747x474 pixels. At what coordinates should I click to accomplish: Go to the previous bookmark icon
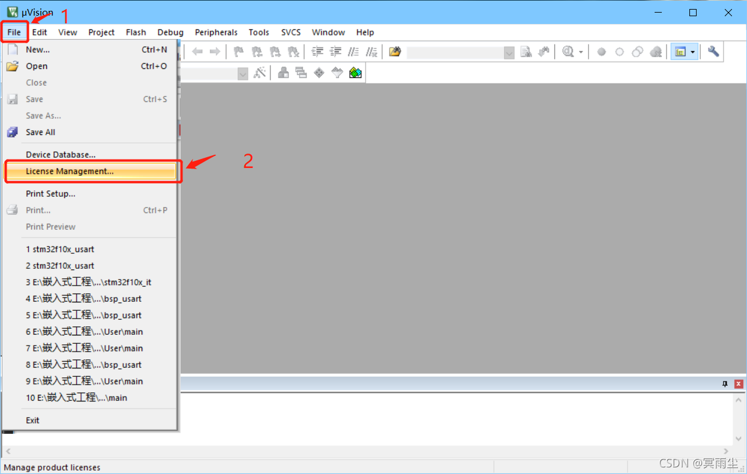click(x=257, y=52)
